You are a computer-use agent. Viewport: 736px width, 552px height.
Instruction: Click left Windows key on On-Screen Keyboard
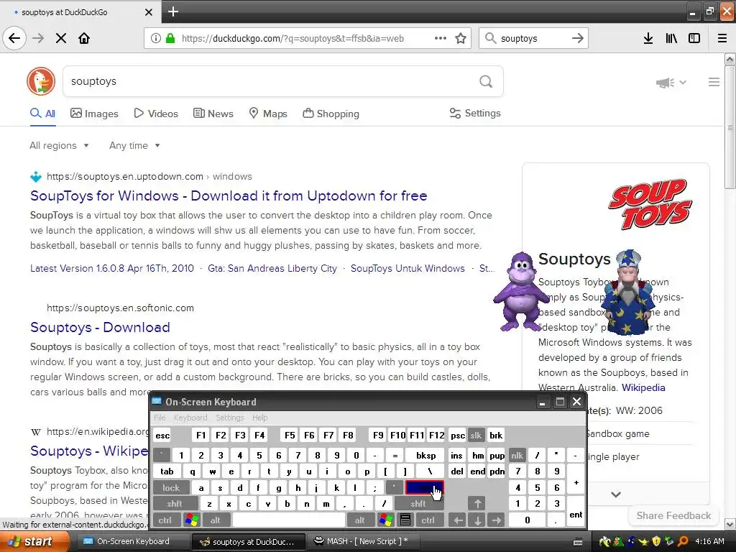(x=191, y=520)
